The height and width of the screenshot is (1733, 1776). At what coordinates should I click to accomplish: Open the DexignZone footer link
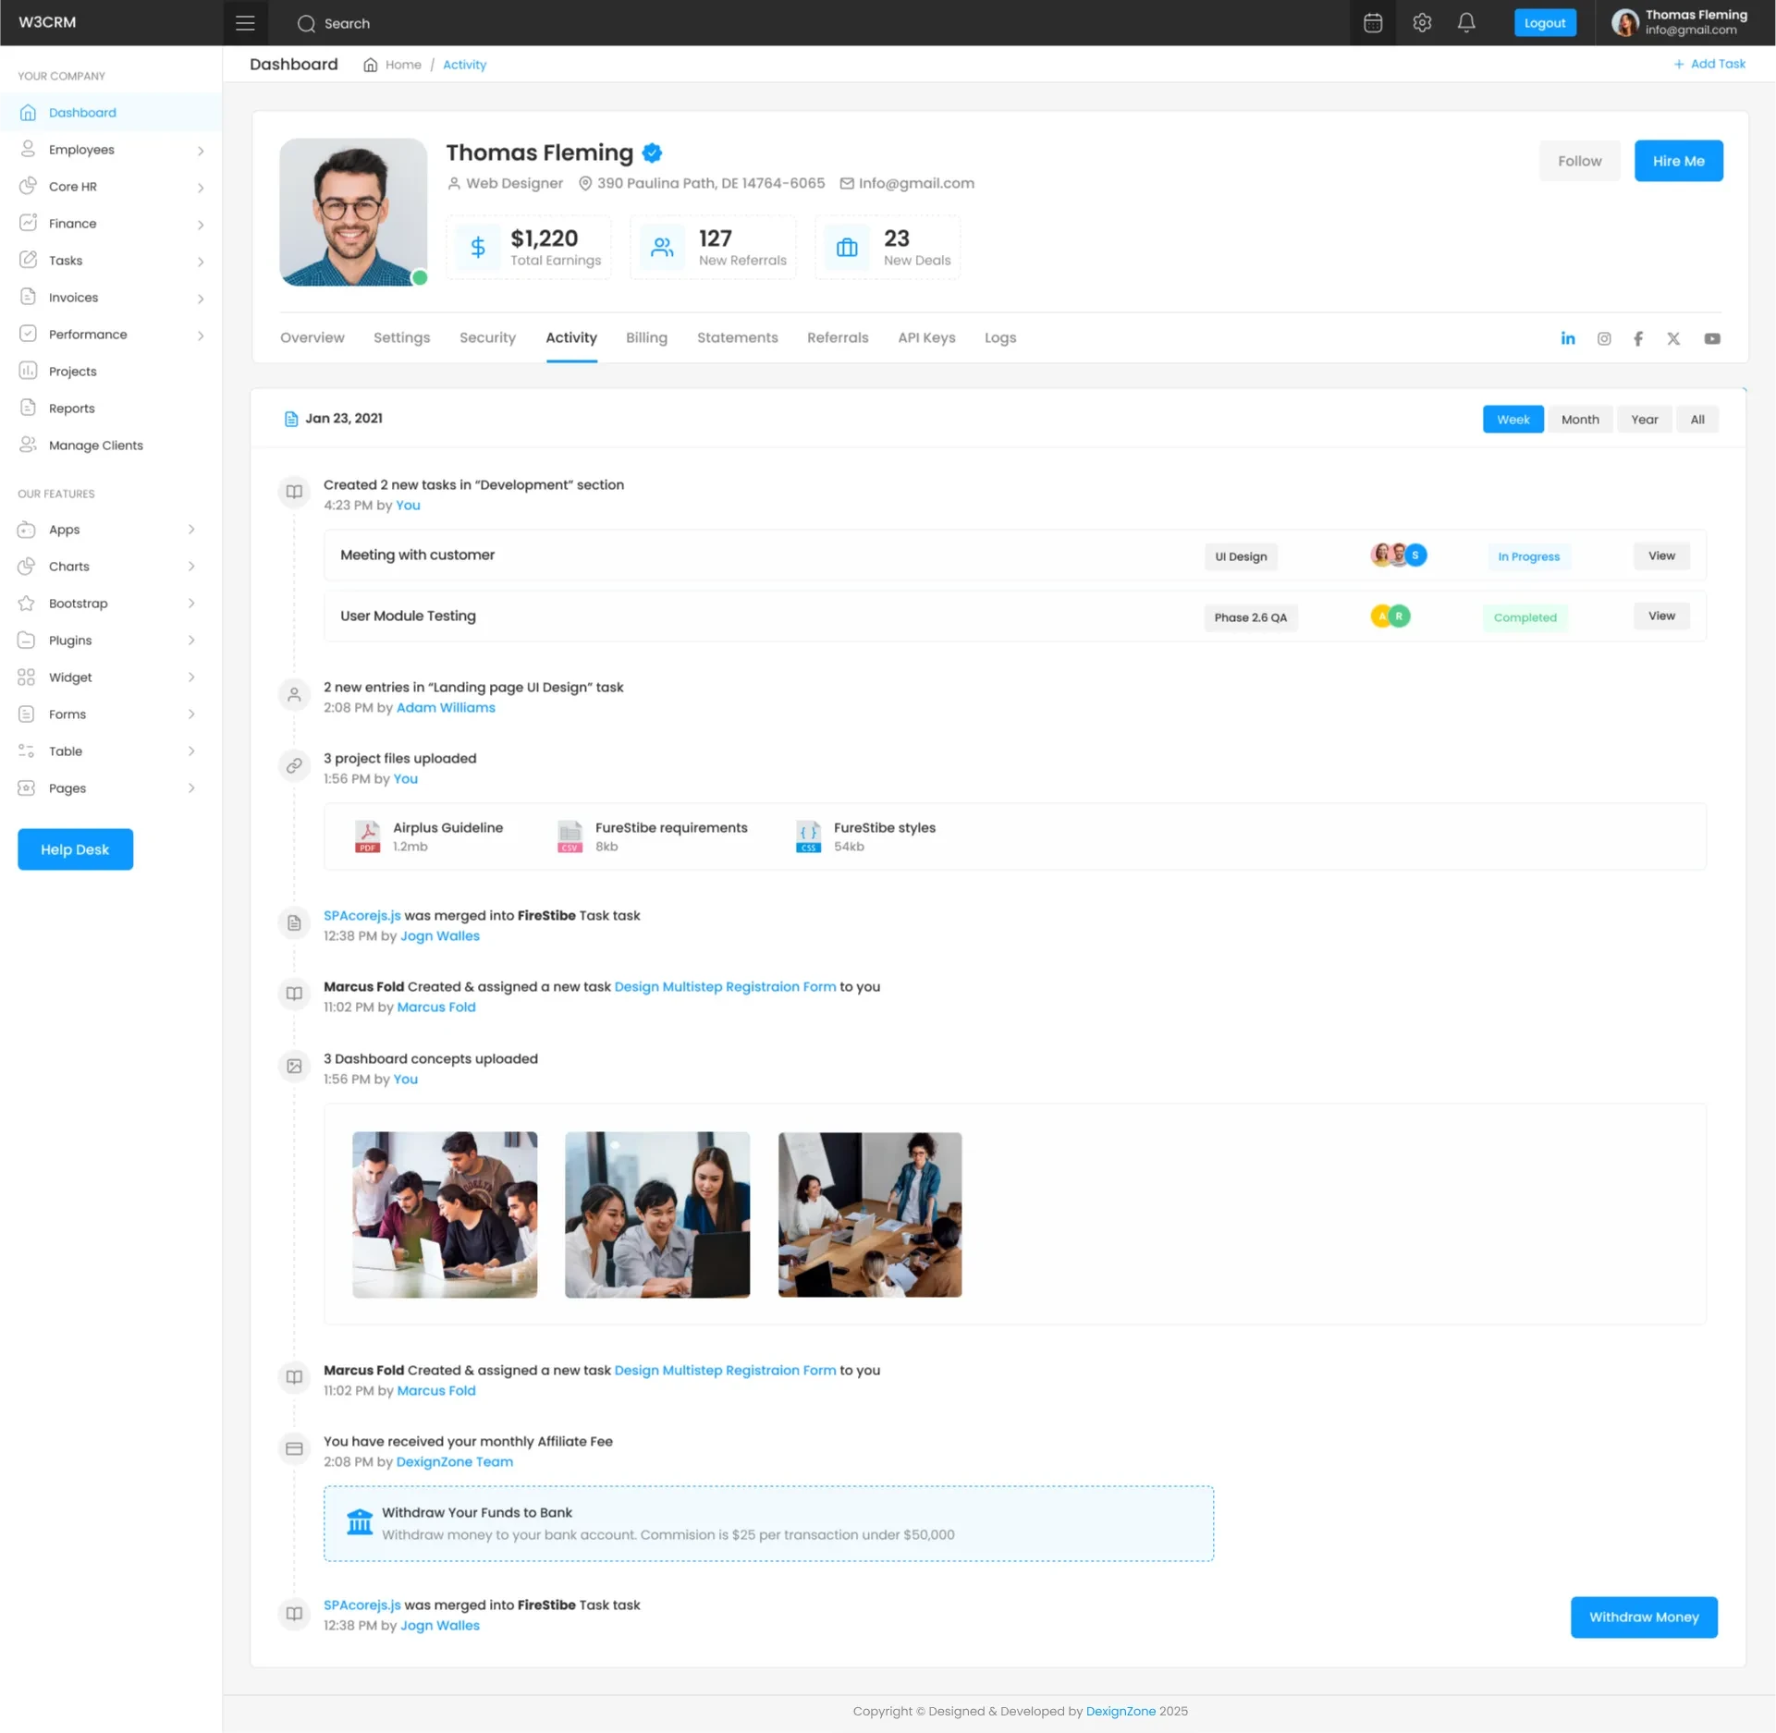pyautogui.click(x=1120, y=1712)
